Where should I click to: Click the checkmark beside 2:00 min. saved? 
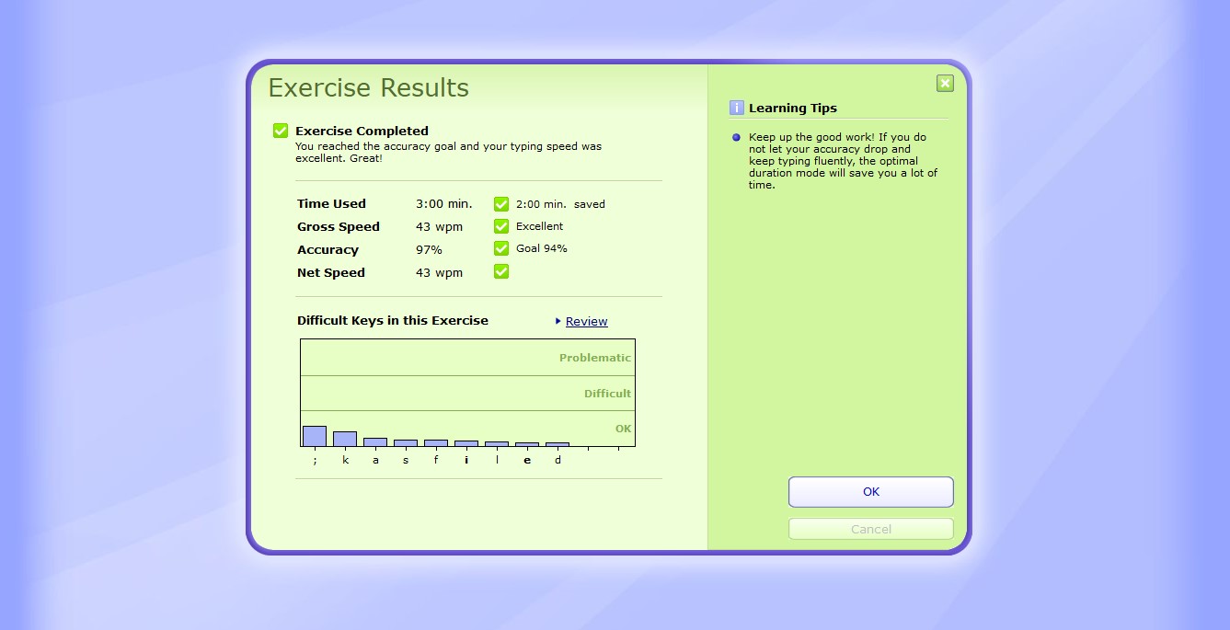(x=501, y=204)
